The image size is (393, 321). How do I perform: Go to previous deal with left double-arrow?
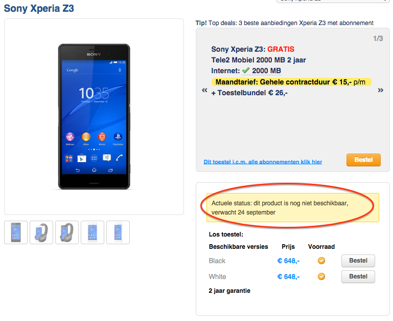tap(204, 91)
